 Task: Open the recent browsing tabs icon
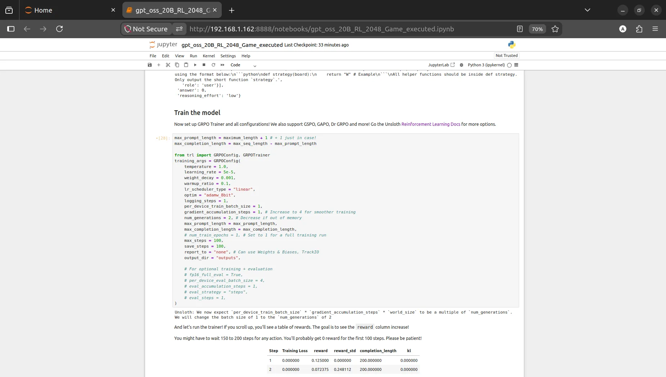click(x=9, y=10)
